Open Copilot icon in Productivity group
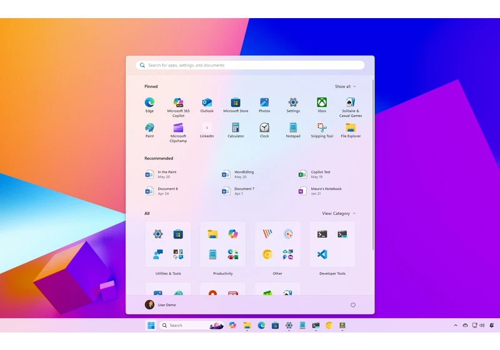 click(232, 234)
